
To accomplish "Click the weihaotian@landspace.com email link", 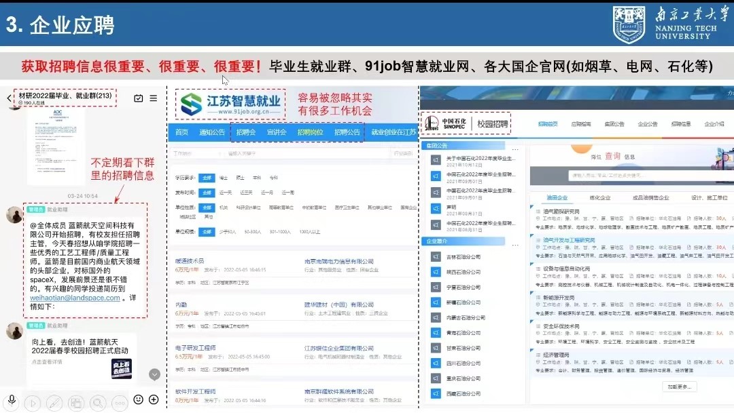I will click(75, 298).
